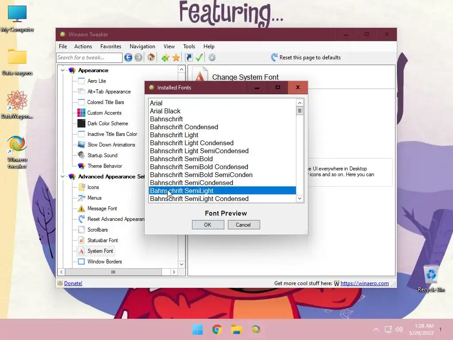
Task: Open favorites gold star toolbar icon
Action: [176, 58]
